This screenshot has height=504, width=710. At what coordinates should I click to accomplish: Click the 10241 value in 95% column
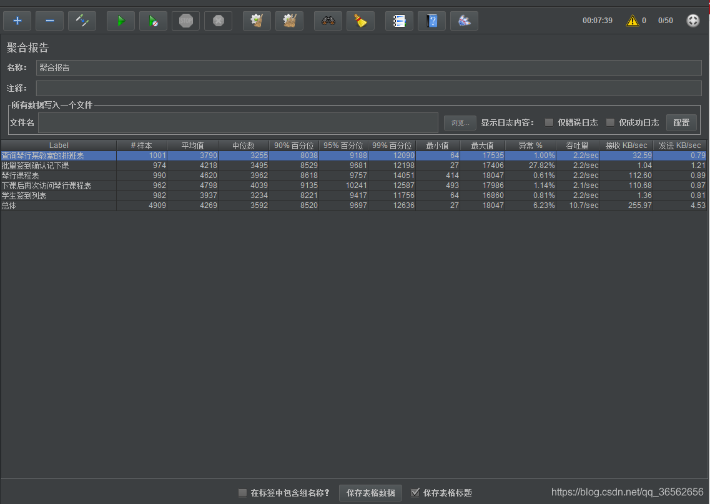(343, 185)
